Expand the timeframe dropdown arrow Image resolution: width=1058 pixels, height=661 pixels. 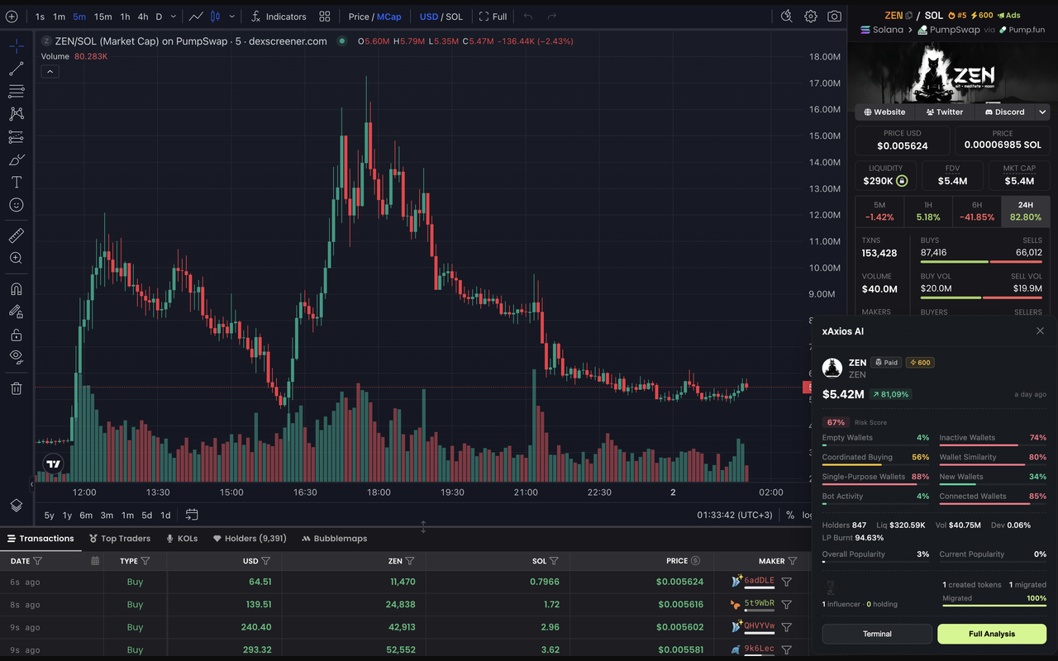(x=174, y=17)
